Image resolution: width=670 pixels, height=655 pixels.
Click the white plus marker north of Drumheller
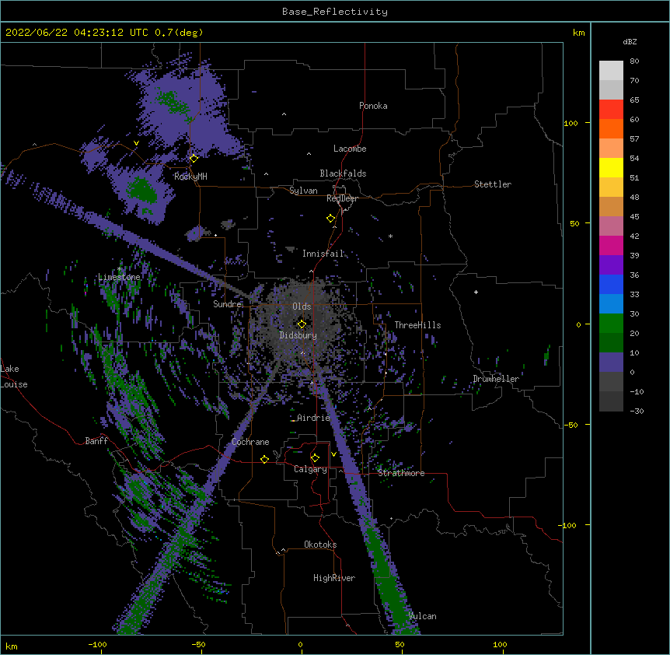click(476, 292)
